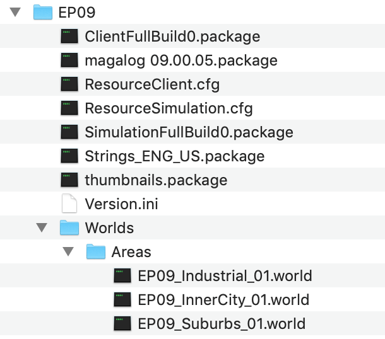Click the ClientFullBuild0.package file icon
This screenshot has height=339, width=385.
point(69,37)
